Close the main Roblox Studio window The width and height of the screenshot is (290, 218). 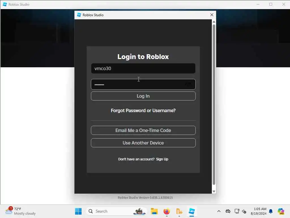283,4
